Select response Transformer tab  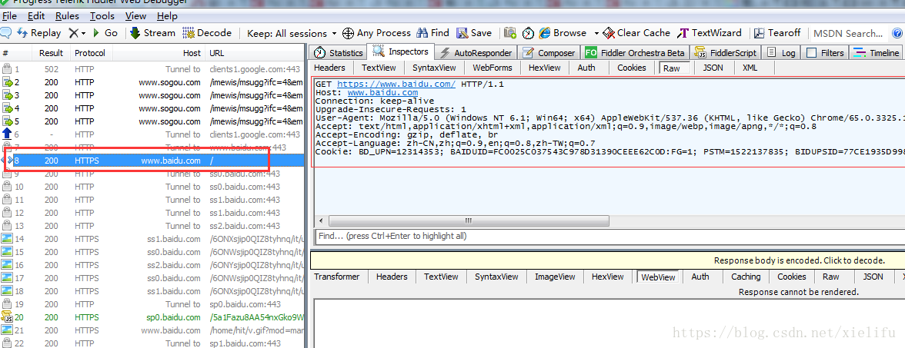click(x=337, y=277)
